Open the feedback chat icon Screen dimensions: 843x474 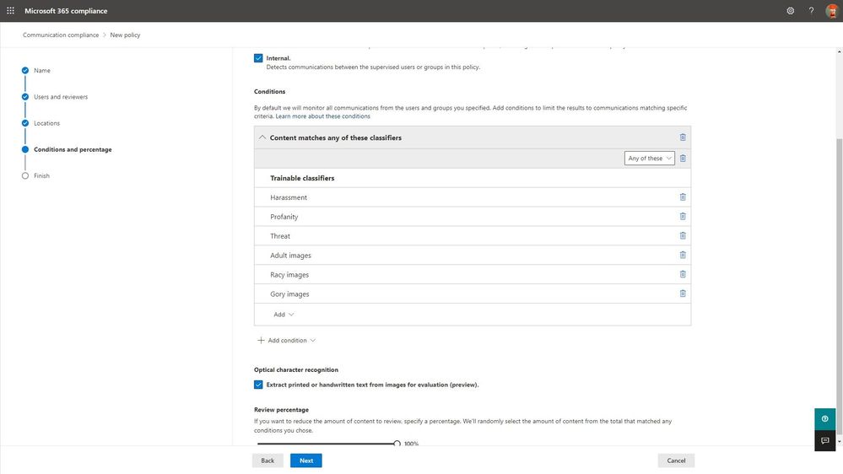[824, 440]
